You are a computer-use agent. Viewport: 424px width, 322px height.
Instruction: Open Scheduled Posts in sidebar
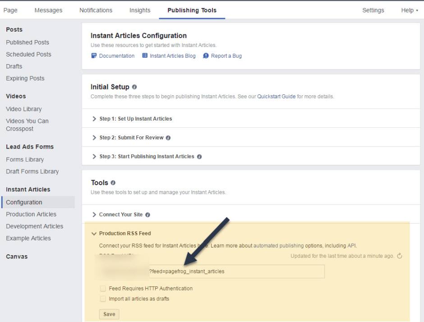[x=29, y=55]
